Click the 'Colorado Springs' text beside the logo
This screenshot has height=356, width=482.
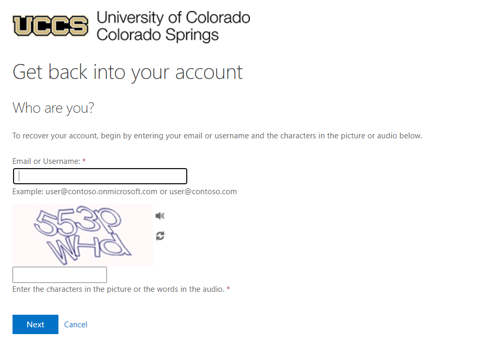click(158, 35)
